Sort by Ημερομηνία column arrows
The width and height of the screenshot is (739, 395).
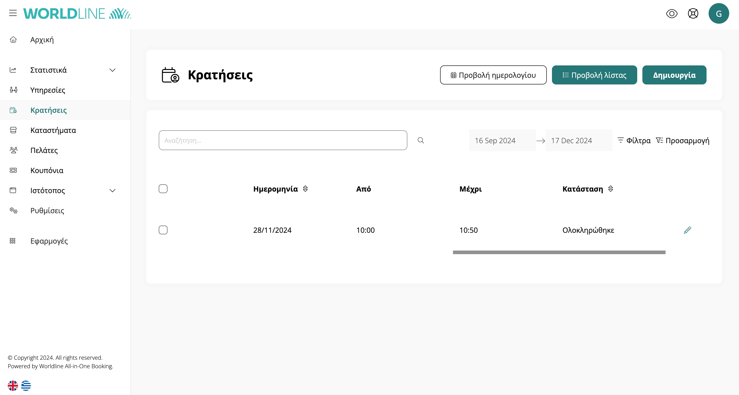coord(305,189)
